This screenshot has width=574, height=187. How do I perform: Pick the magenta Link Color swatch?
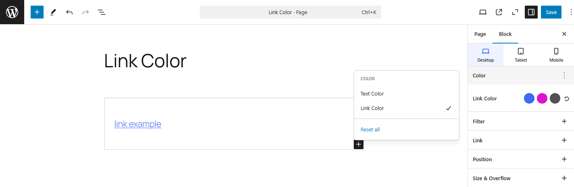542,98
